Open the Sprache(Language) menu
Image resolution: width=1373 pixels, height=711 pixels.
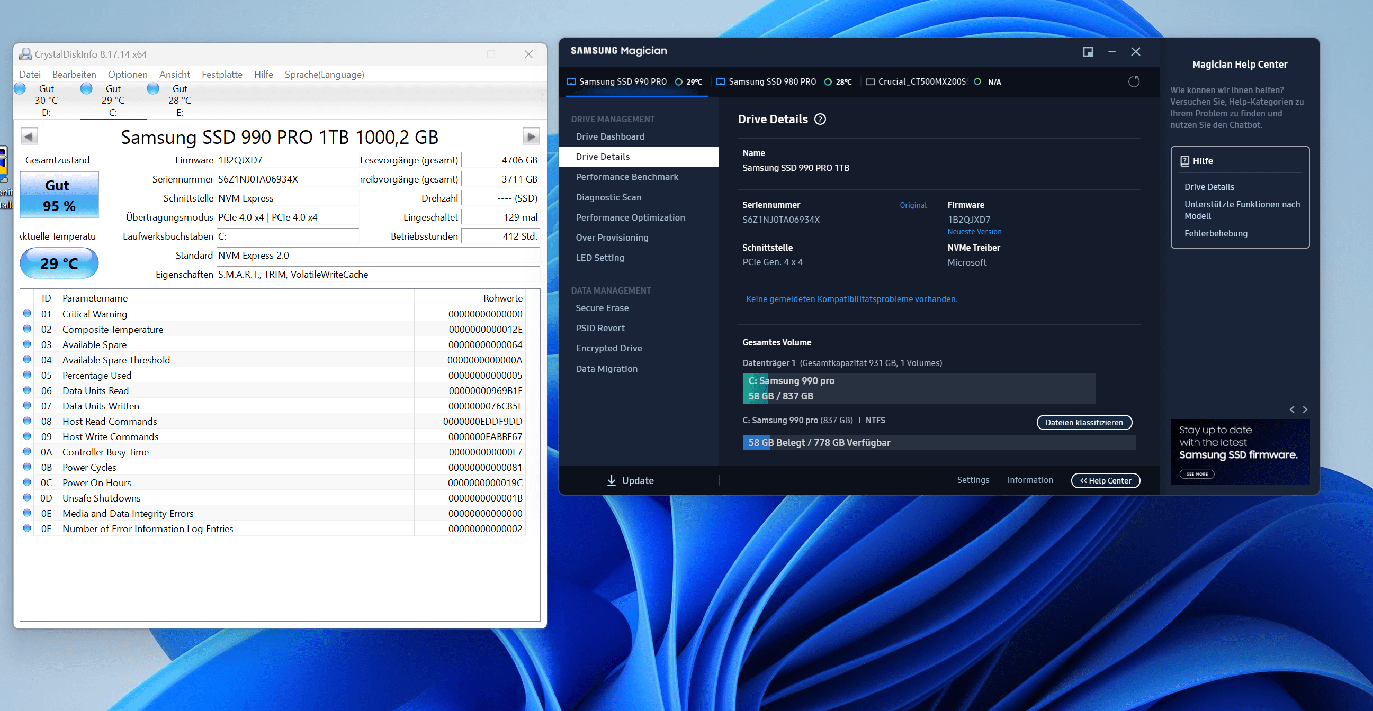[324, 75]
